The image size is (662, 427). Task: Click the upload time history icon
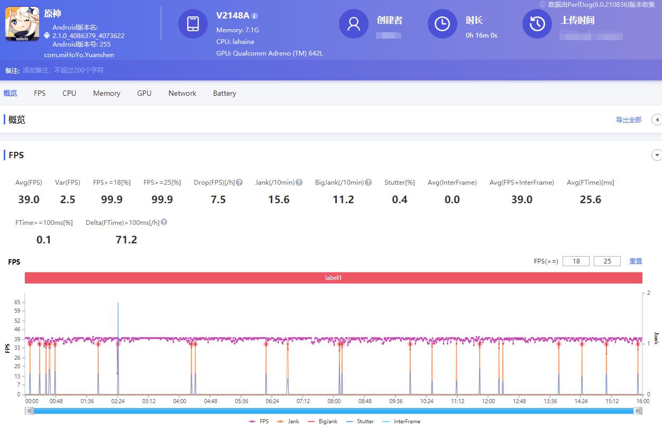(537, 24)
